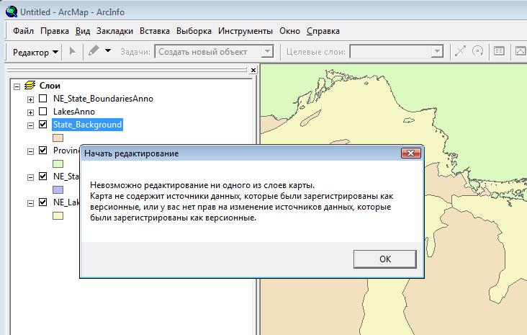Viewport: 527px width, 335px height.
Task: Click the Rotate tool icon
Action: click(477, 51)
